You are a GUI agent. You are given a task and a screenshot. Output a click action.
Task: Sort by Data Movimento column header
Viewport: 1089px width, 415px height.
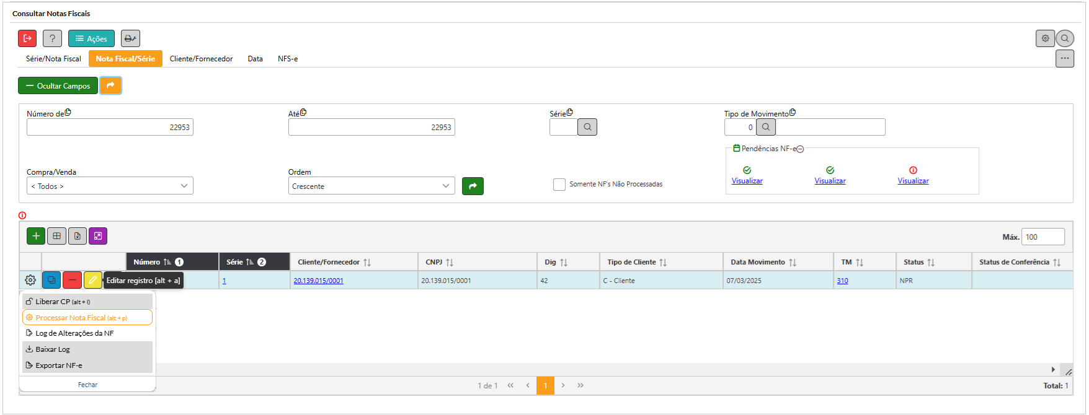coord(763,262)
